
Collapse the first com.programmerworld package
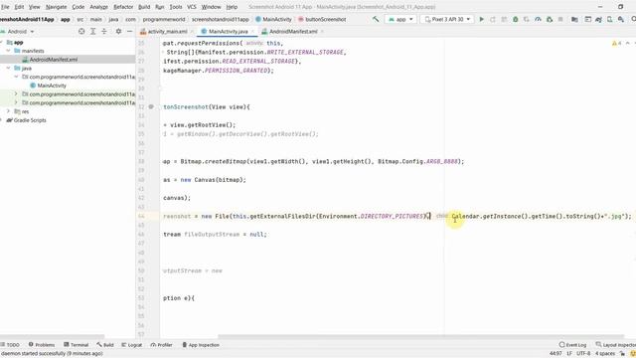coord(16,77)
